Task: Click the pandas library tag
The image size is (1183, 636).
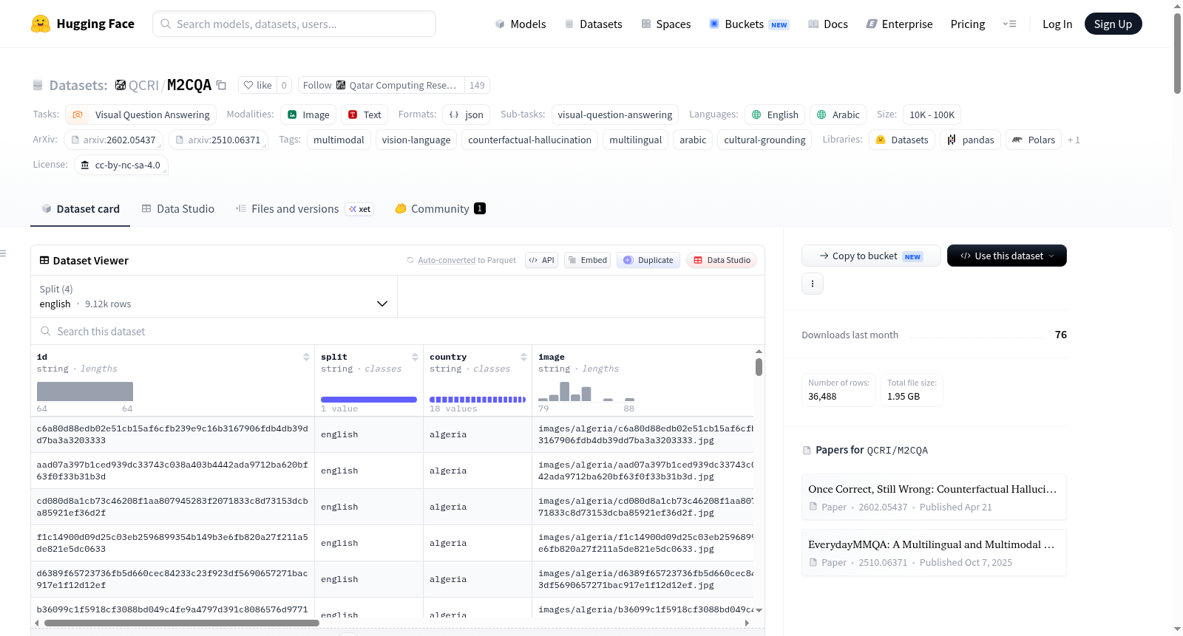Action: coord(971,140)
